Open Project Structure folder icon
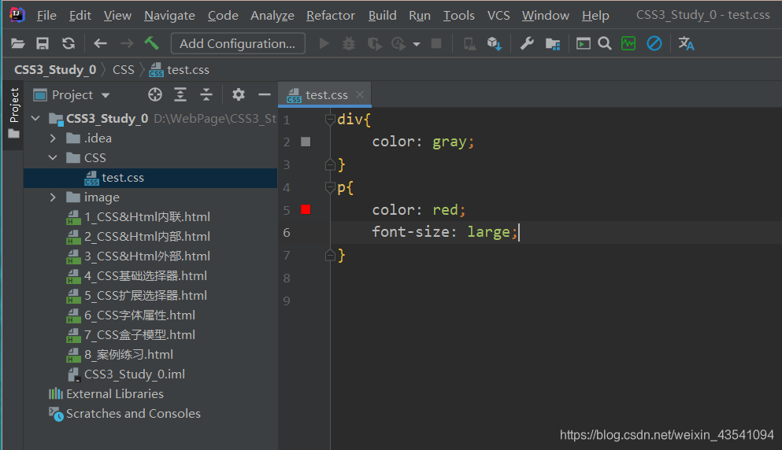Viewport: 782px width, 450px height. pyautogui.click(x=553, y=44)
